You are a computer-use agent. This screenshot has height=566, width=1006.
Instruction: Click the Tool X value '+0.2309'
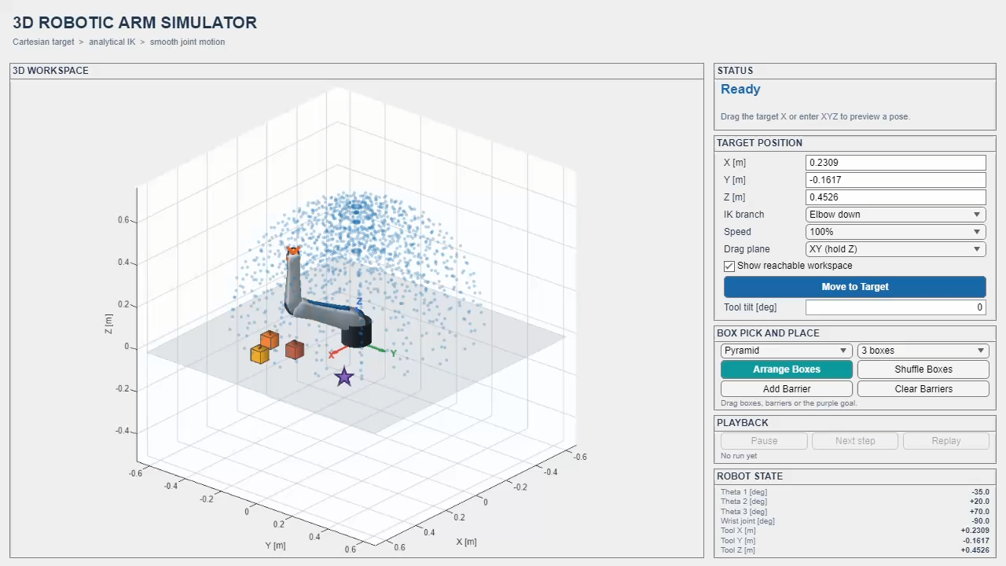click(x=975, y=531)
